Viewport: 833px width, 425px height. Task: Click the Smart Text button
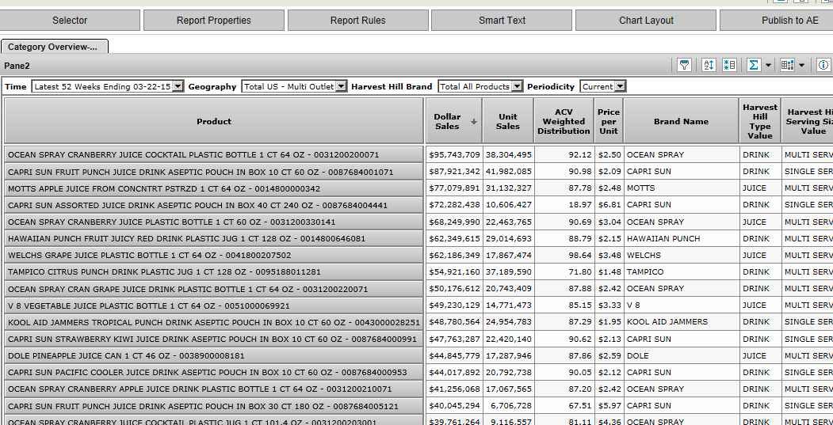point(502,21)
